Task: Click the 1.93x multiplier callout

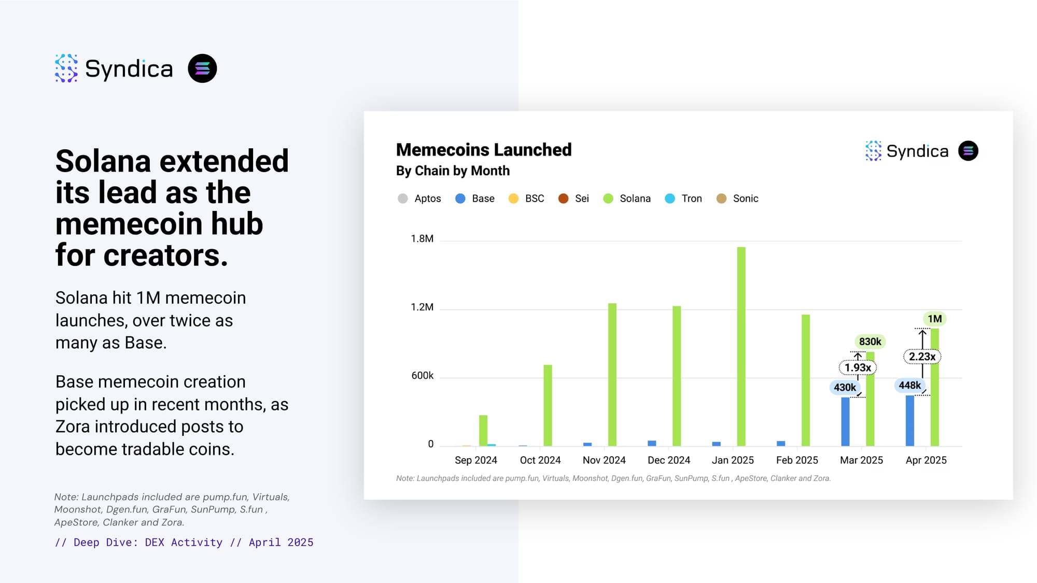Action: pos(858,367)
